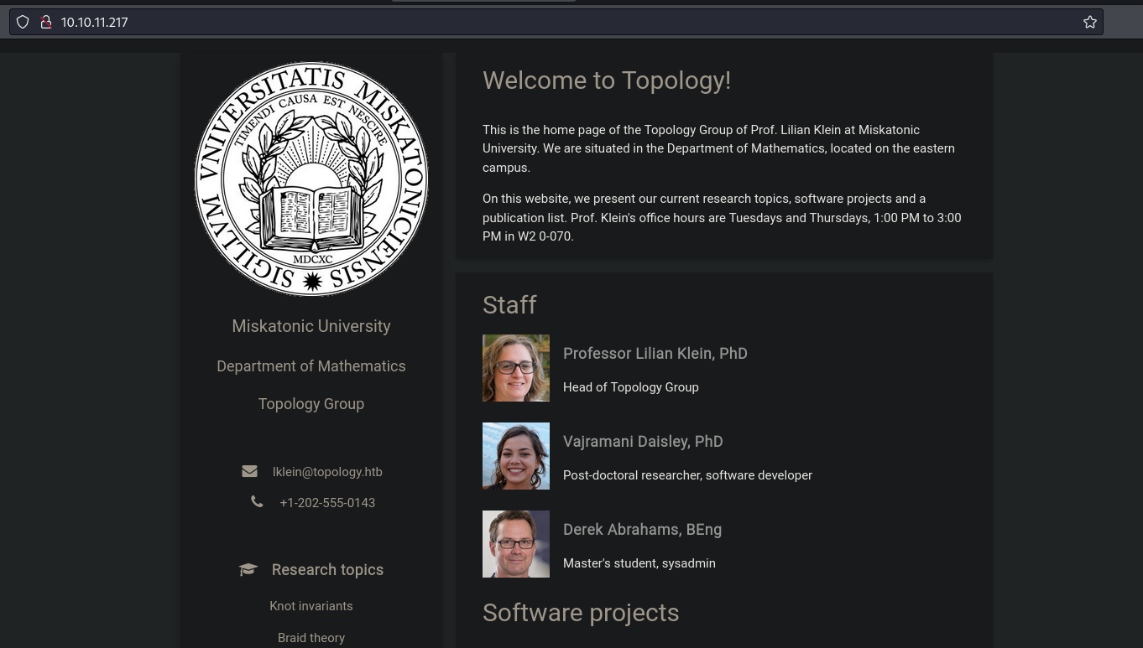
Task: Click the Vajramani Daisley, PhD name
Action: 643,442
